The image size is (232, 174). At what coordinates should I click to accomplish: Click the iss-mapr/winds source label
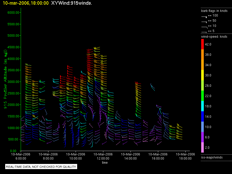pyautogui.click(x=212, y=157)
